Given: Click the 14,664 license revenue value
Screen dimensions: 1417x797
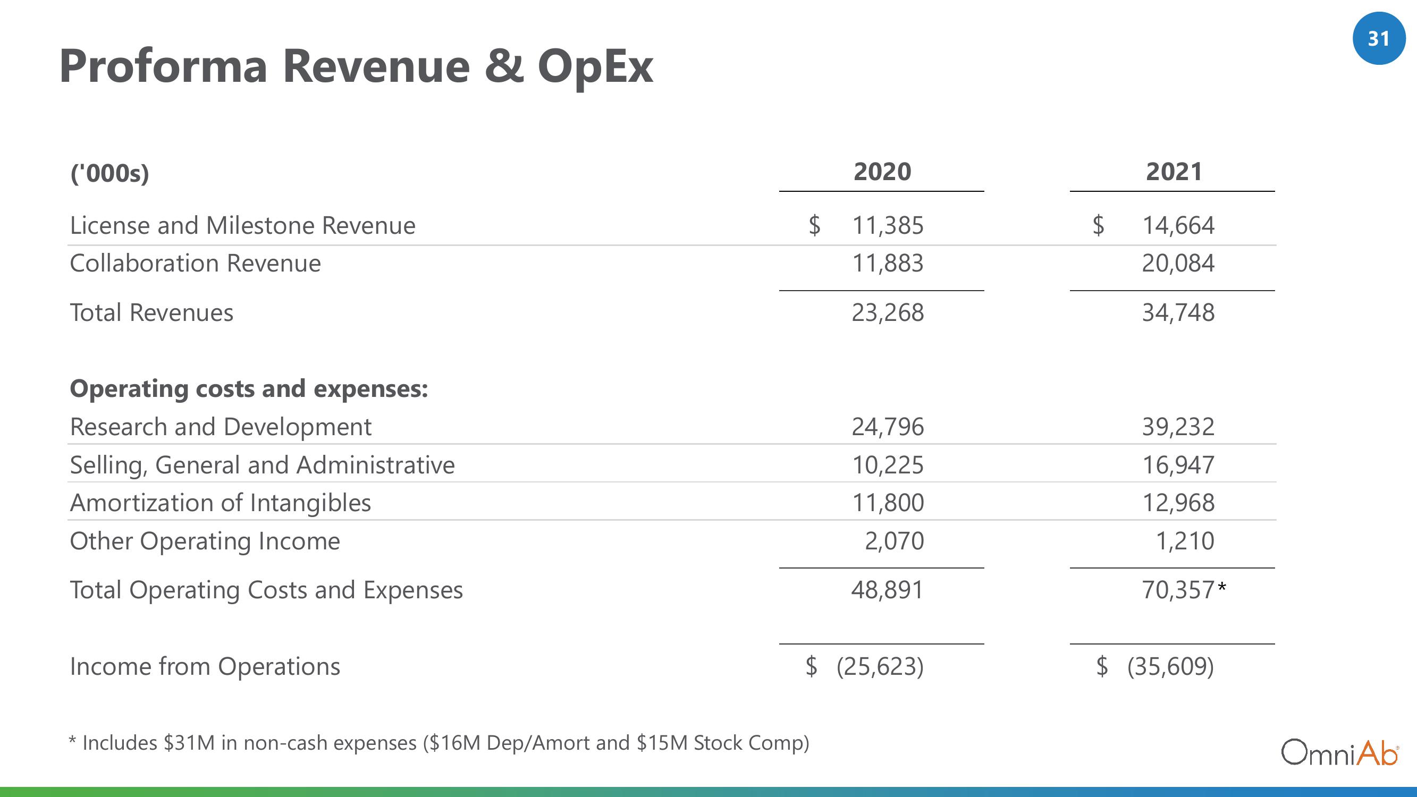Looking at the screenshot, I should pyautogui.click(x=1178, y=225).
